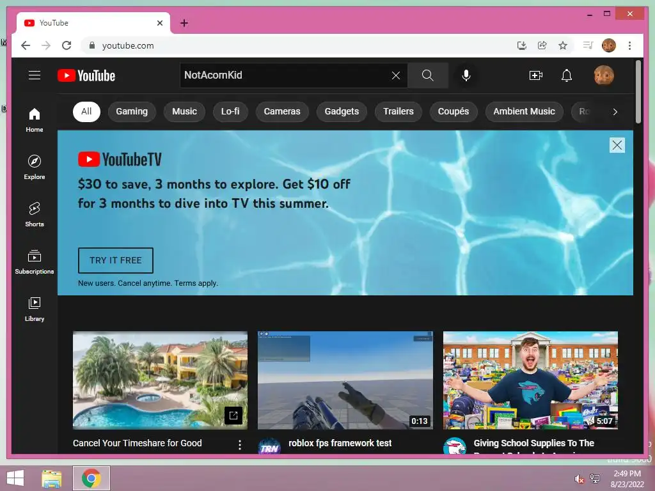Click the TRY IT FREE button
The width and height of the screenshot is (655, 491).
(116, 260)
